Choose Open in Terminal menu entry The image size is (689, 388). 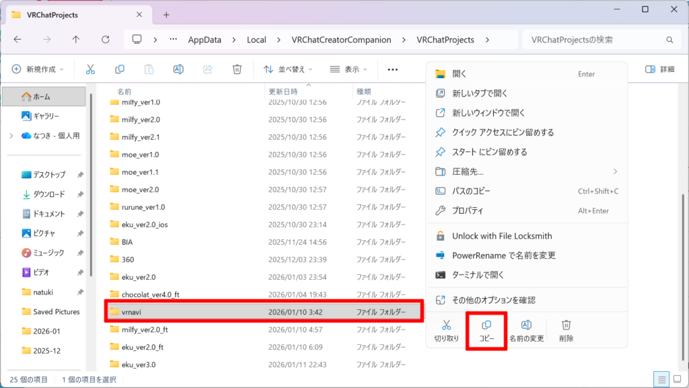(x=478, y=275)
